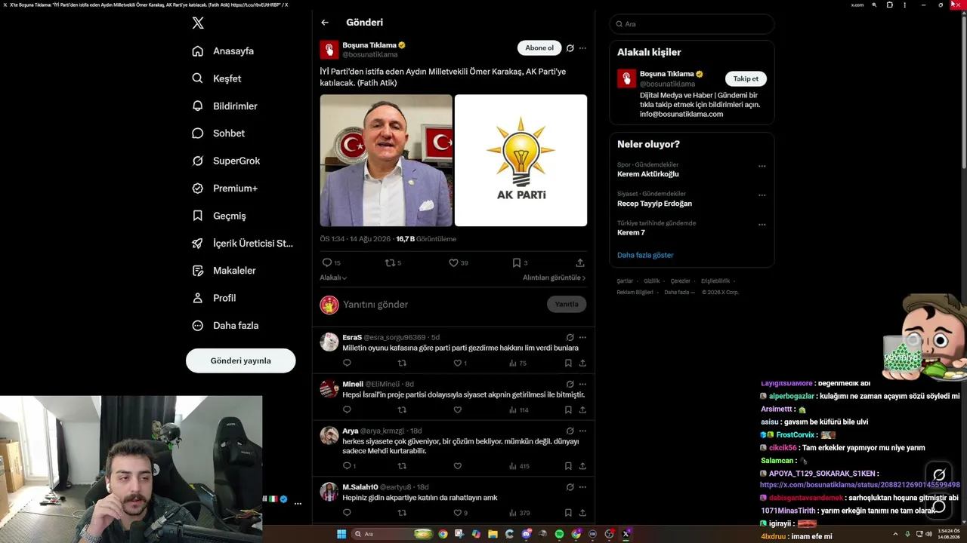This screenshot has height=543, width=967.
Task: Open the browser extensions puzzle icon
Action: (889, 5)
